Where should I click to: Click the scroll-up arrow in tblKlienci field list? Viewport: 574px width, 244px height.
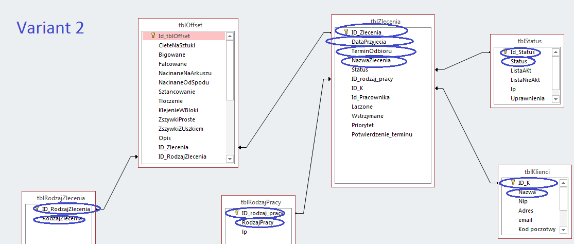563,182
